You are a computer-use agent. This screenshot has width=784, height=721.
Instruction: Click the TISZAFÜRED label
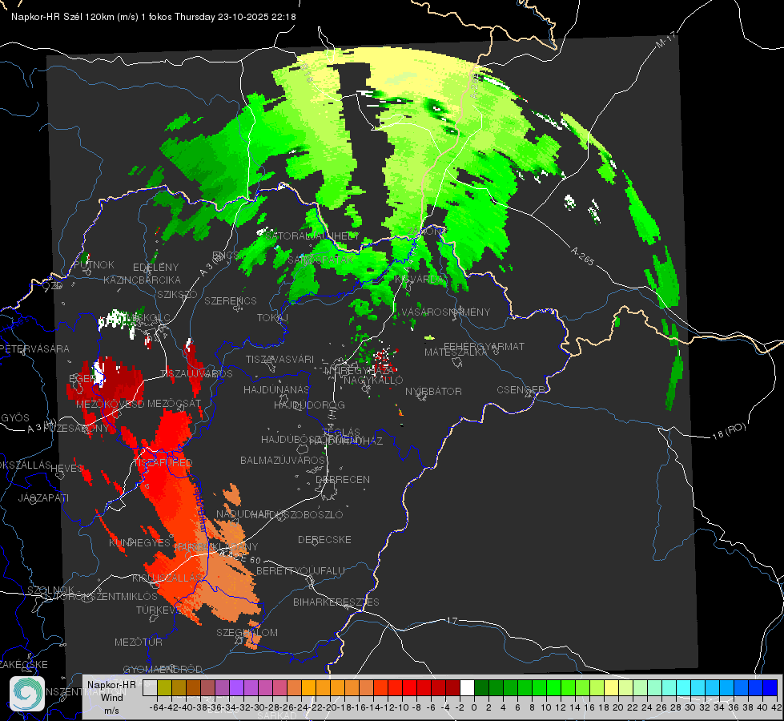tap(163, 463)
